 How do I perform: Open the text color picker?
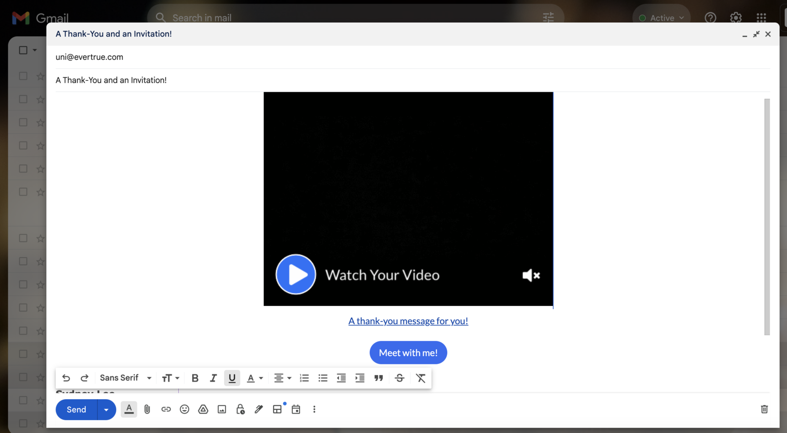coord(255,378)
